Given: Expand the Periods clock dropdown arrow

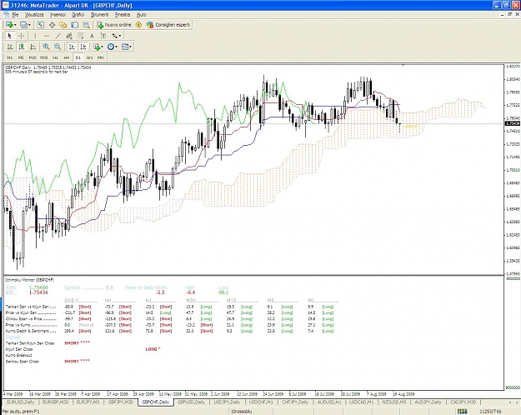Looking at the screenshot, I should pos(117,47).
